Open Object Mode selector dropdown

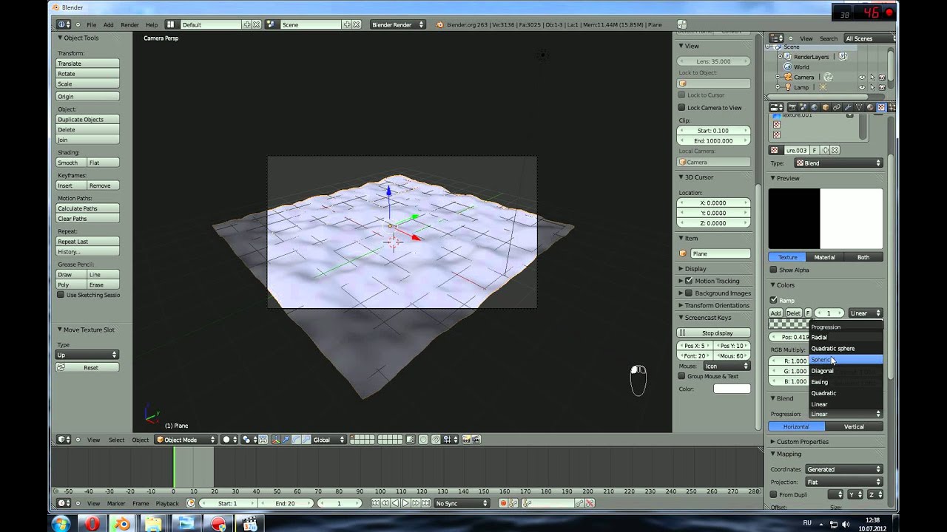point(186,440)
